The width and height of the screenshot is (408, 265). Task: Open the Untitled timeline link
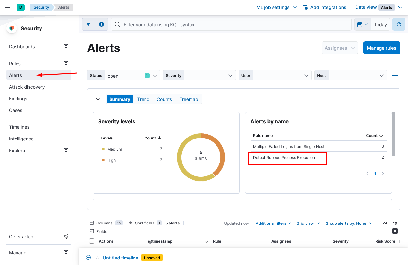pyautogui.click(x=120, y=258)
